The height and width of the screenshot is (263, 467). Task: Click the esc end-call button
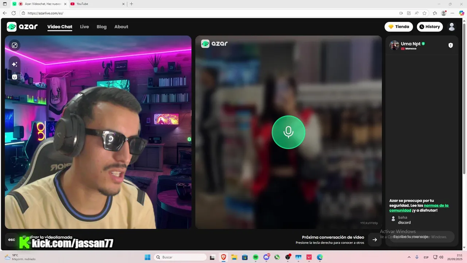(12, 240)
